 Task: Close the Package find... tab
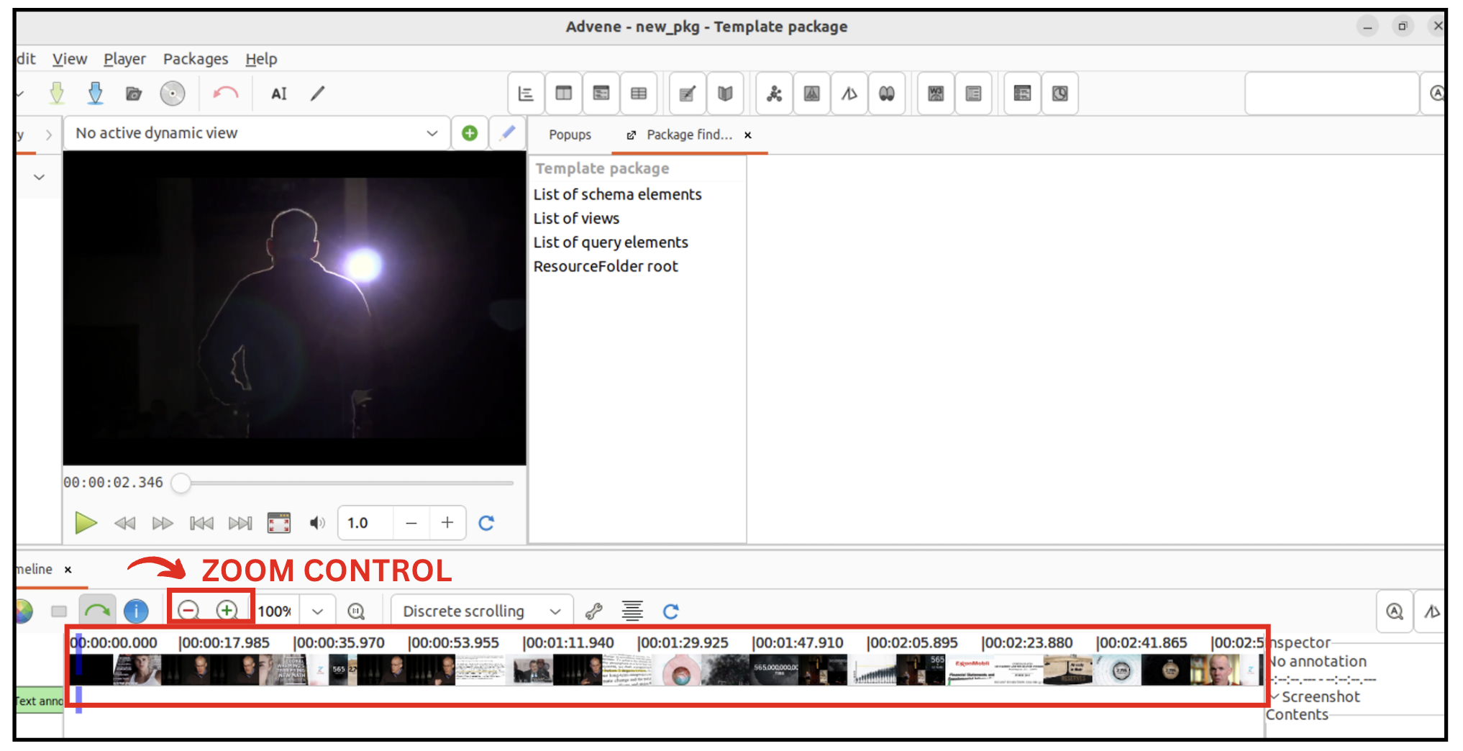748,135
